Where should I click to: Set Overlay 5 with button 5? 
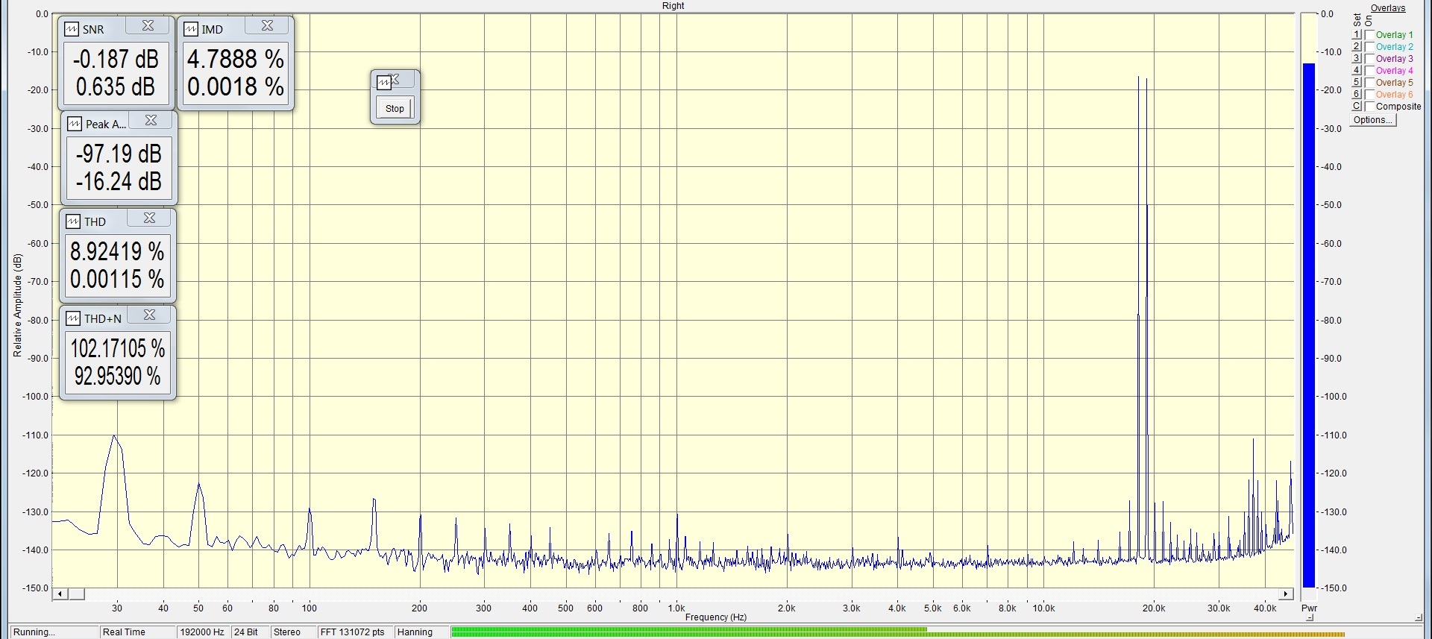tap(1357, 82)
